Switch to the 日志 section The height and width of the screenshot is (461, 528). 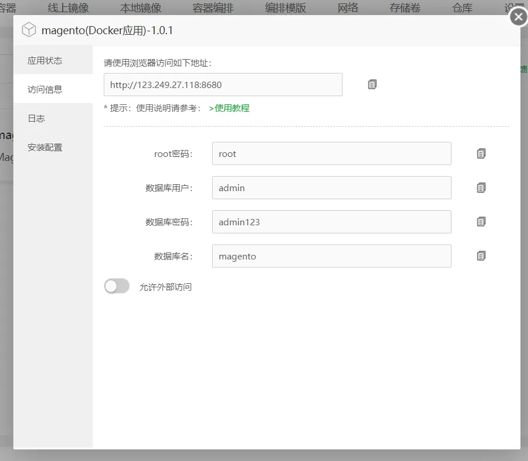click(x=53, y=118)
